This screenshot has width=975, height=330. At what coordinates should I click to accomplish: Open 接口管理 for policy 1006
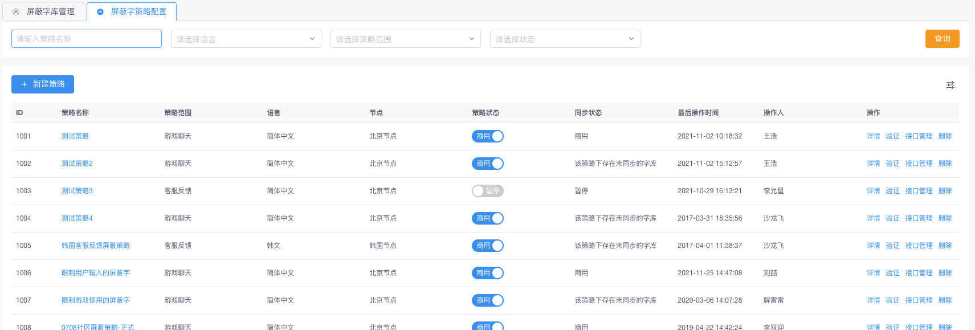(x=919, y=273)
